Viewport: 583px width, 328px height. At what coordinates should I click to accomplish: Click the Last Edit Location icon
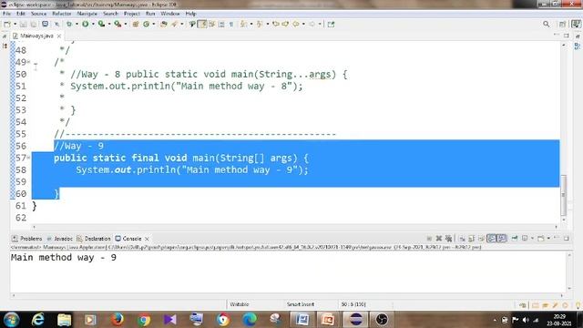point(275,25)
